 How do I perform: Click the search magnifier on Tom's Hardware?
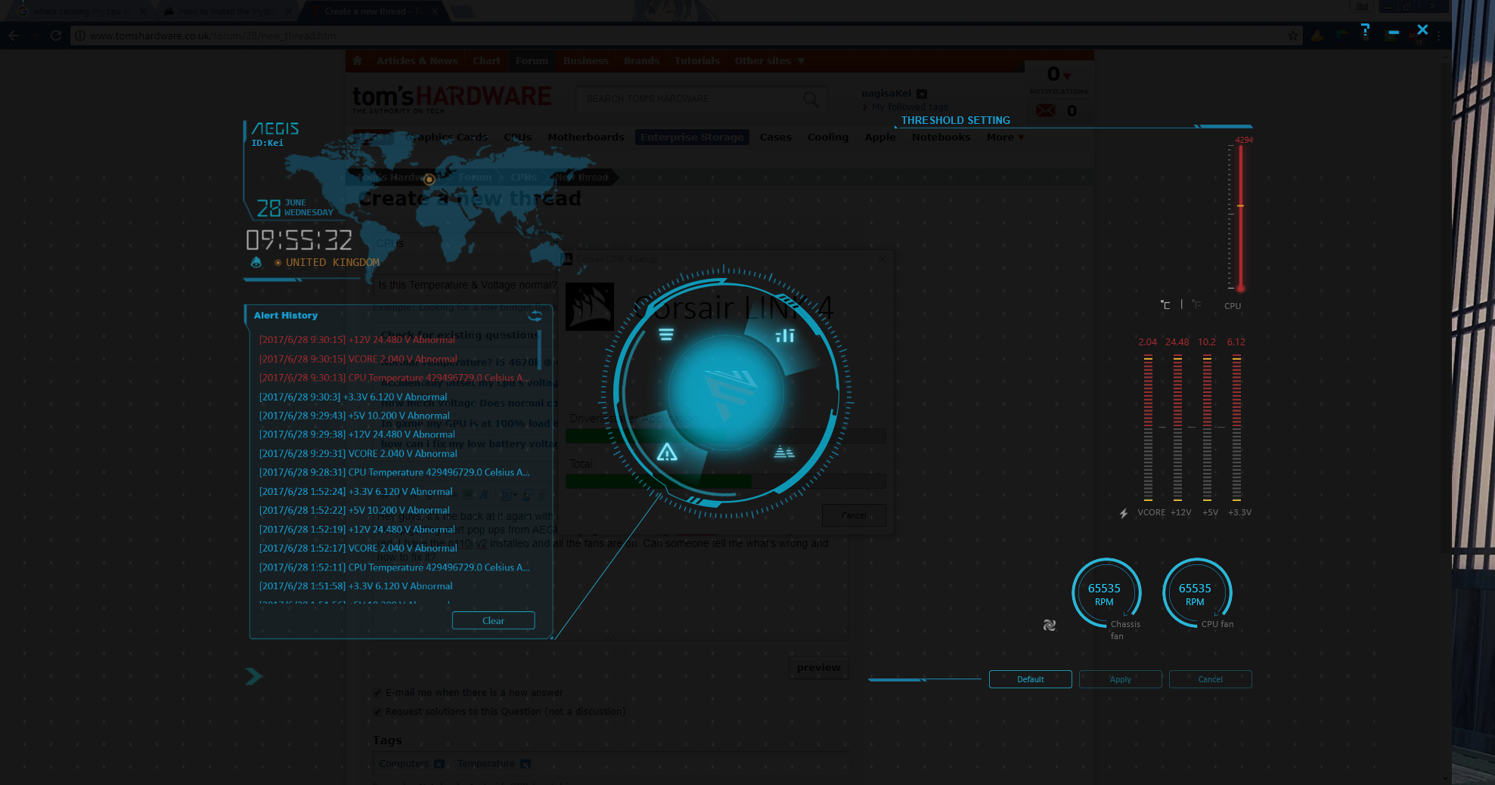point(811,99)
